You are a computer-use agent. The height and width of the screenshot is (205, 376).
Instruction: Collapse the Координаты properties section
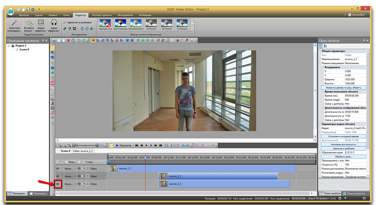pos(323,67)
